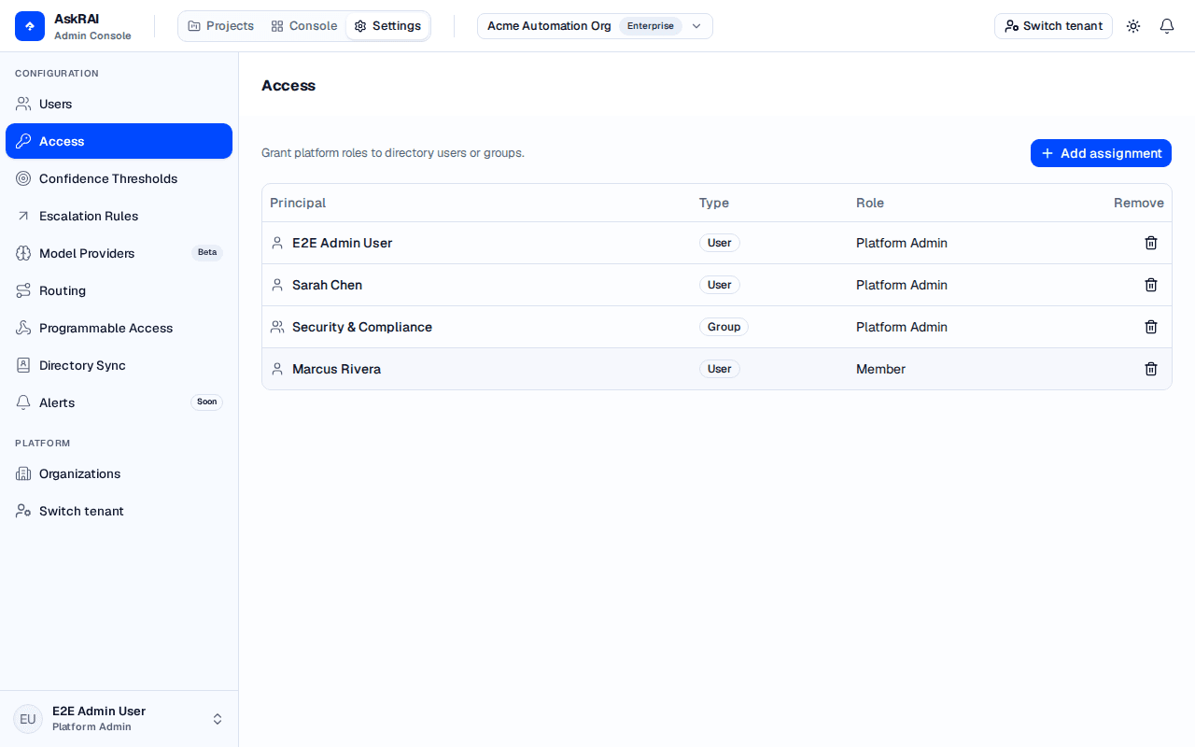Open the Organizations page
Image resolution: width=1195 pixels, height=747 pixels.
click(119, 473)
